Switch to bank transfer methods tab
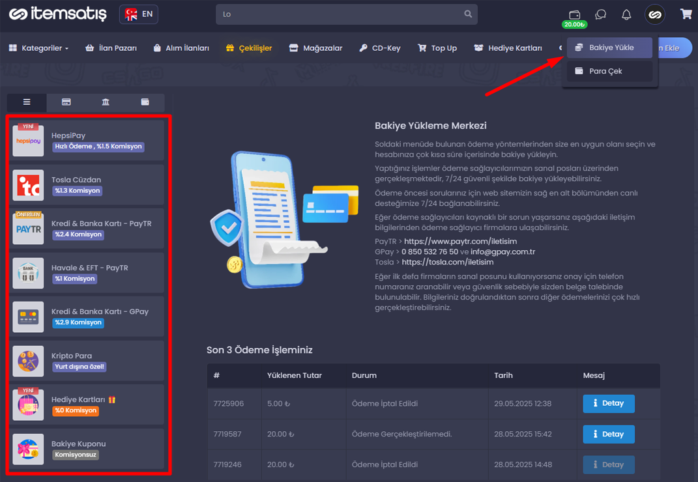698x482 pixels. click(106, 102)
